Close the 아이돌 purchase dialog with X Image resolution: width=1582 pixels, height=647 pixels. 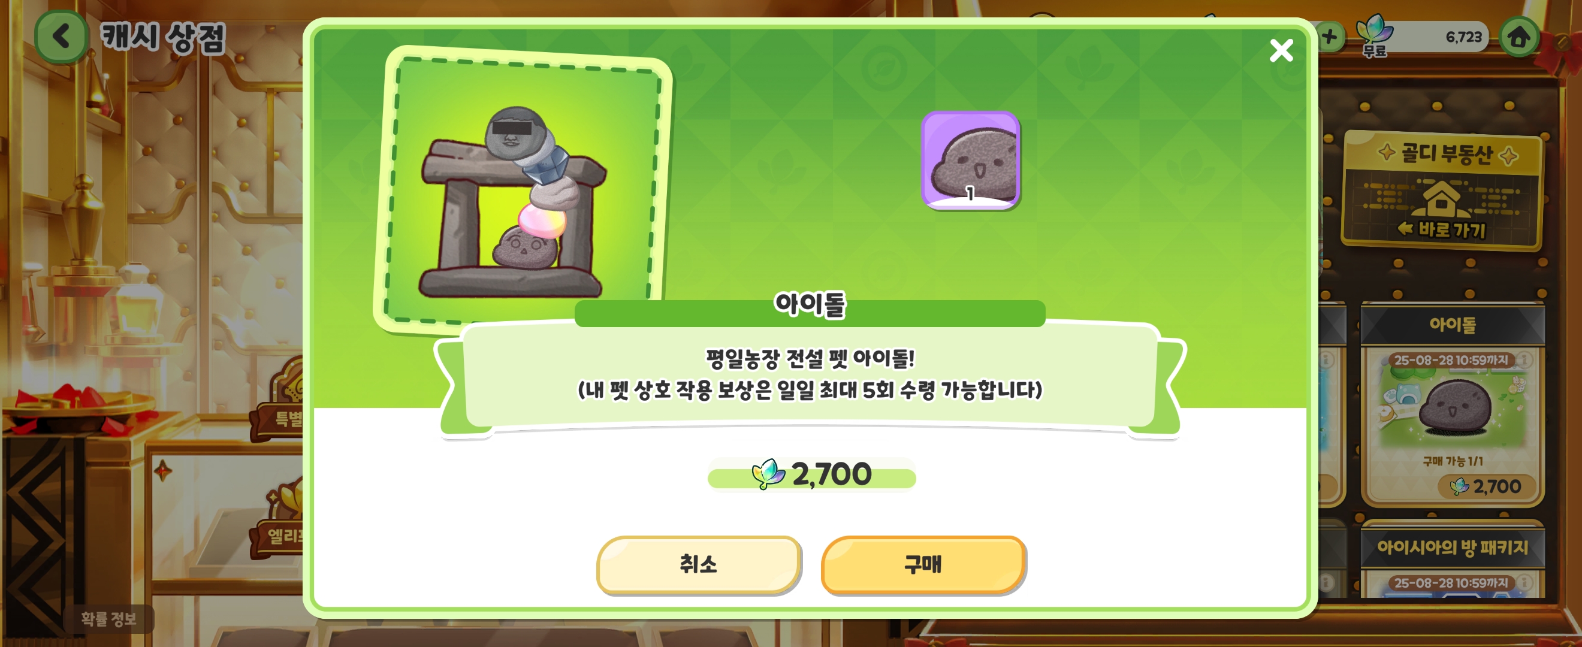(1281, 50)
